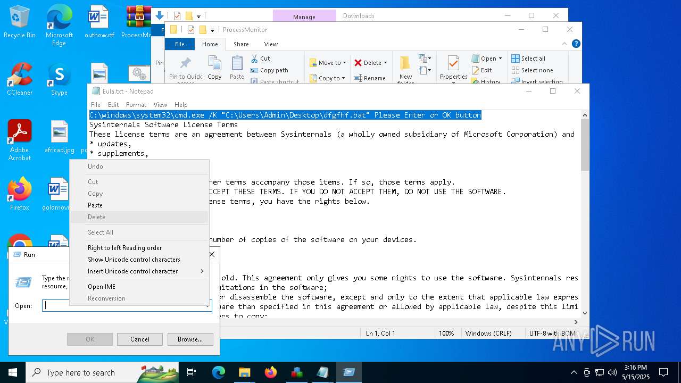Choose Select All in context menu
Viewport: 681px width, 383px height.
coord(139,232)
